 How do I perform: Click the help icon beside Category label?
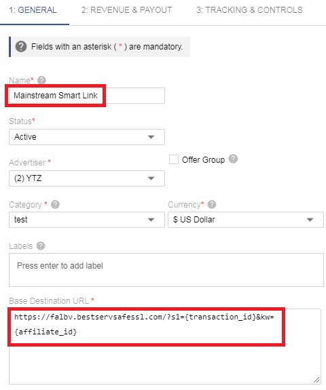click(55, 204)
